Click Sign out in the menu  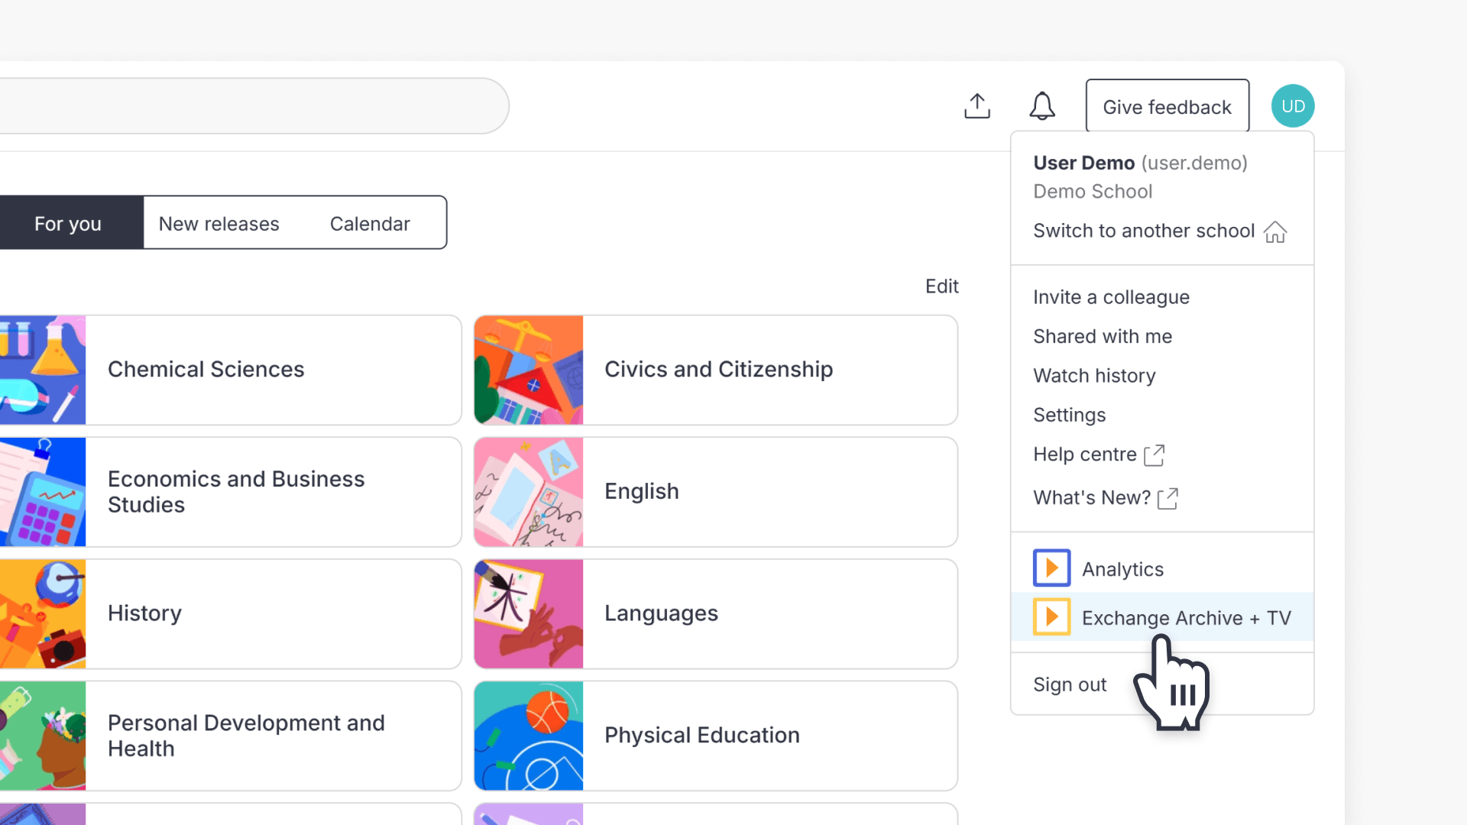click(1070, 684)
